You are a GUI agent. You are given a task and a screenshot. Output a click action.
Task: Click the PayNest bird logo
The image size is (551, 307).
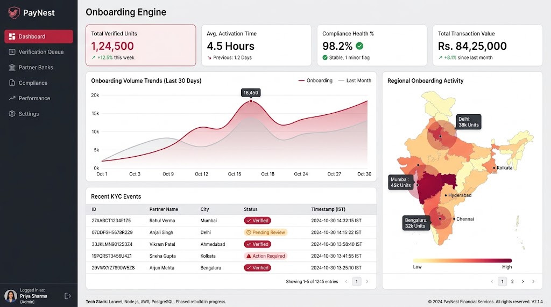click(x=13, y=13)
